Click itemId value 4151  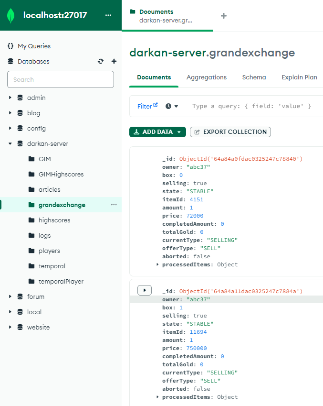197,199
